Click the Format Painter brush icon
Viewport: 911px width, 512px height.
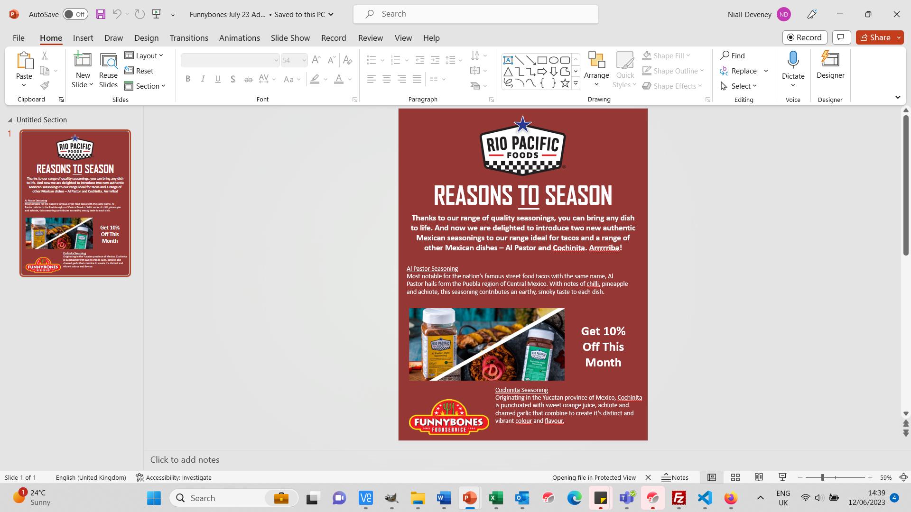45,86
